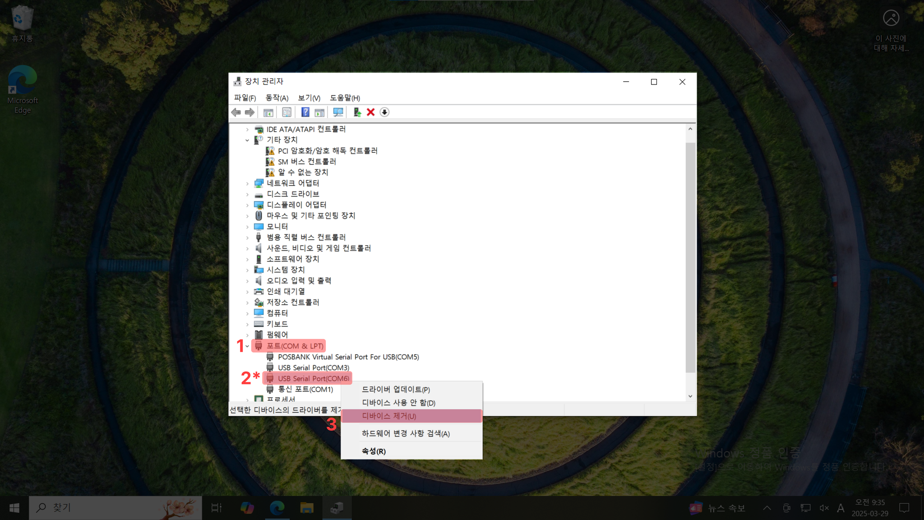The height and width of the screenshot is (520, 924).
Task: Select 펌웨어 category
Action: 277,335
